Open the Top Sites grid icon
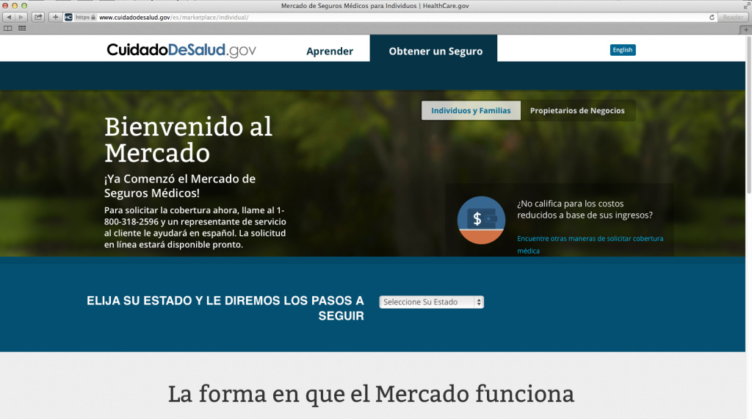 [x=22, y=29]
